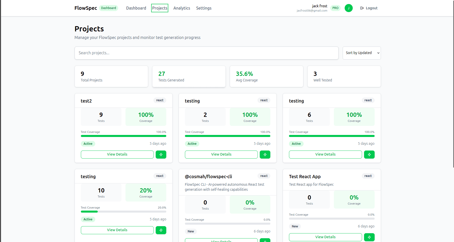Click the green user avatar icon

[348, 8]
